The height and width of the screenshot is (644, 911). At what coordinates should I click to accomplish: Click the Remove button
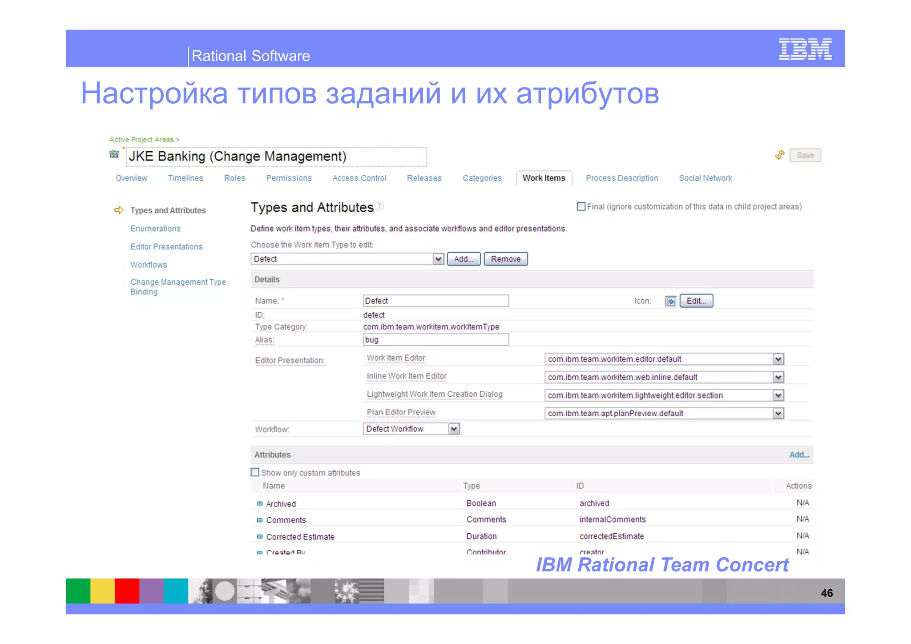pyautogui.click(x=506, y=259)
